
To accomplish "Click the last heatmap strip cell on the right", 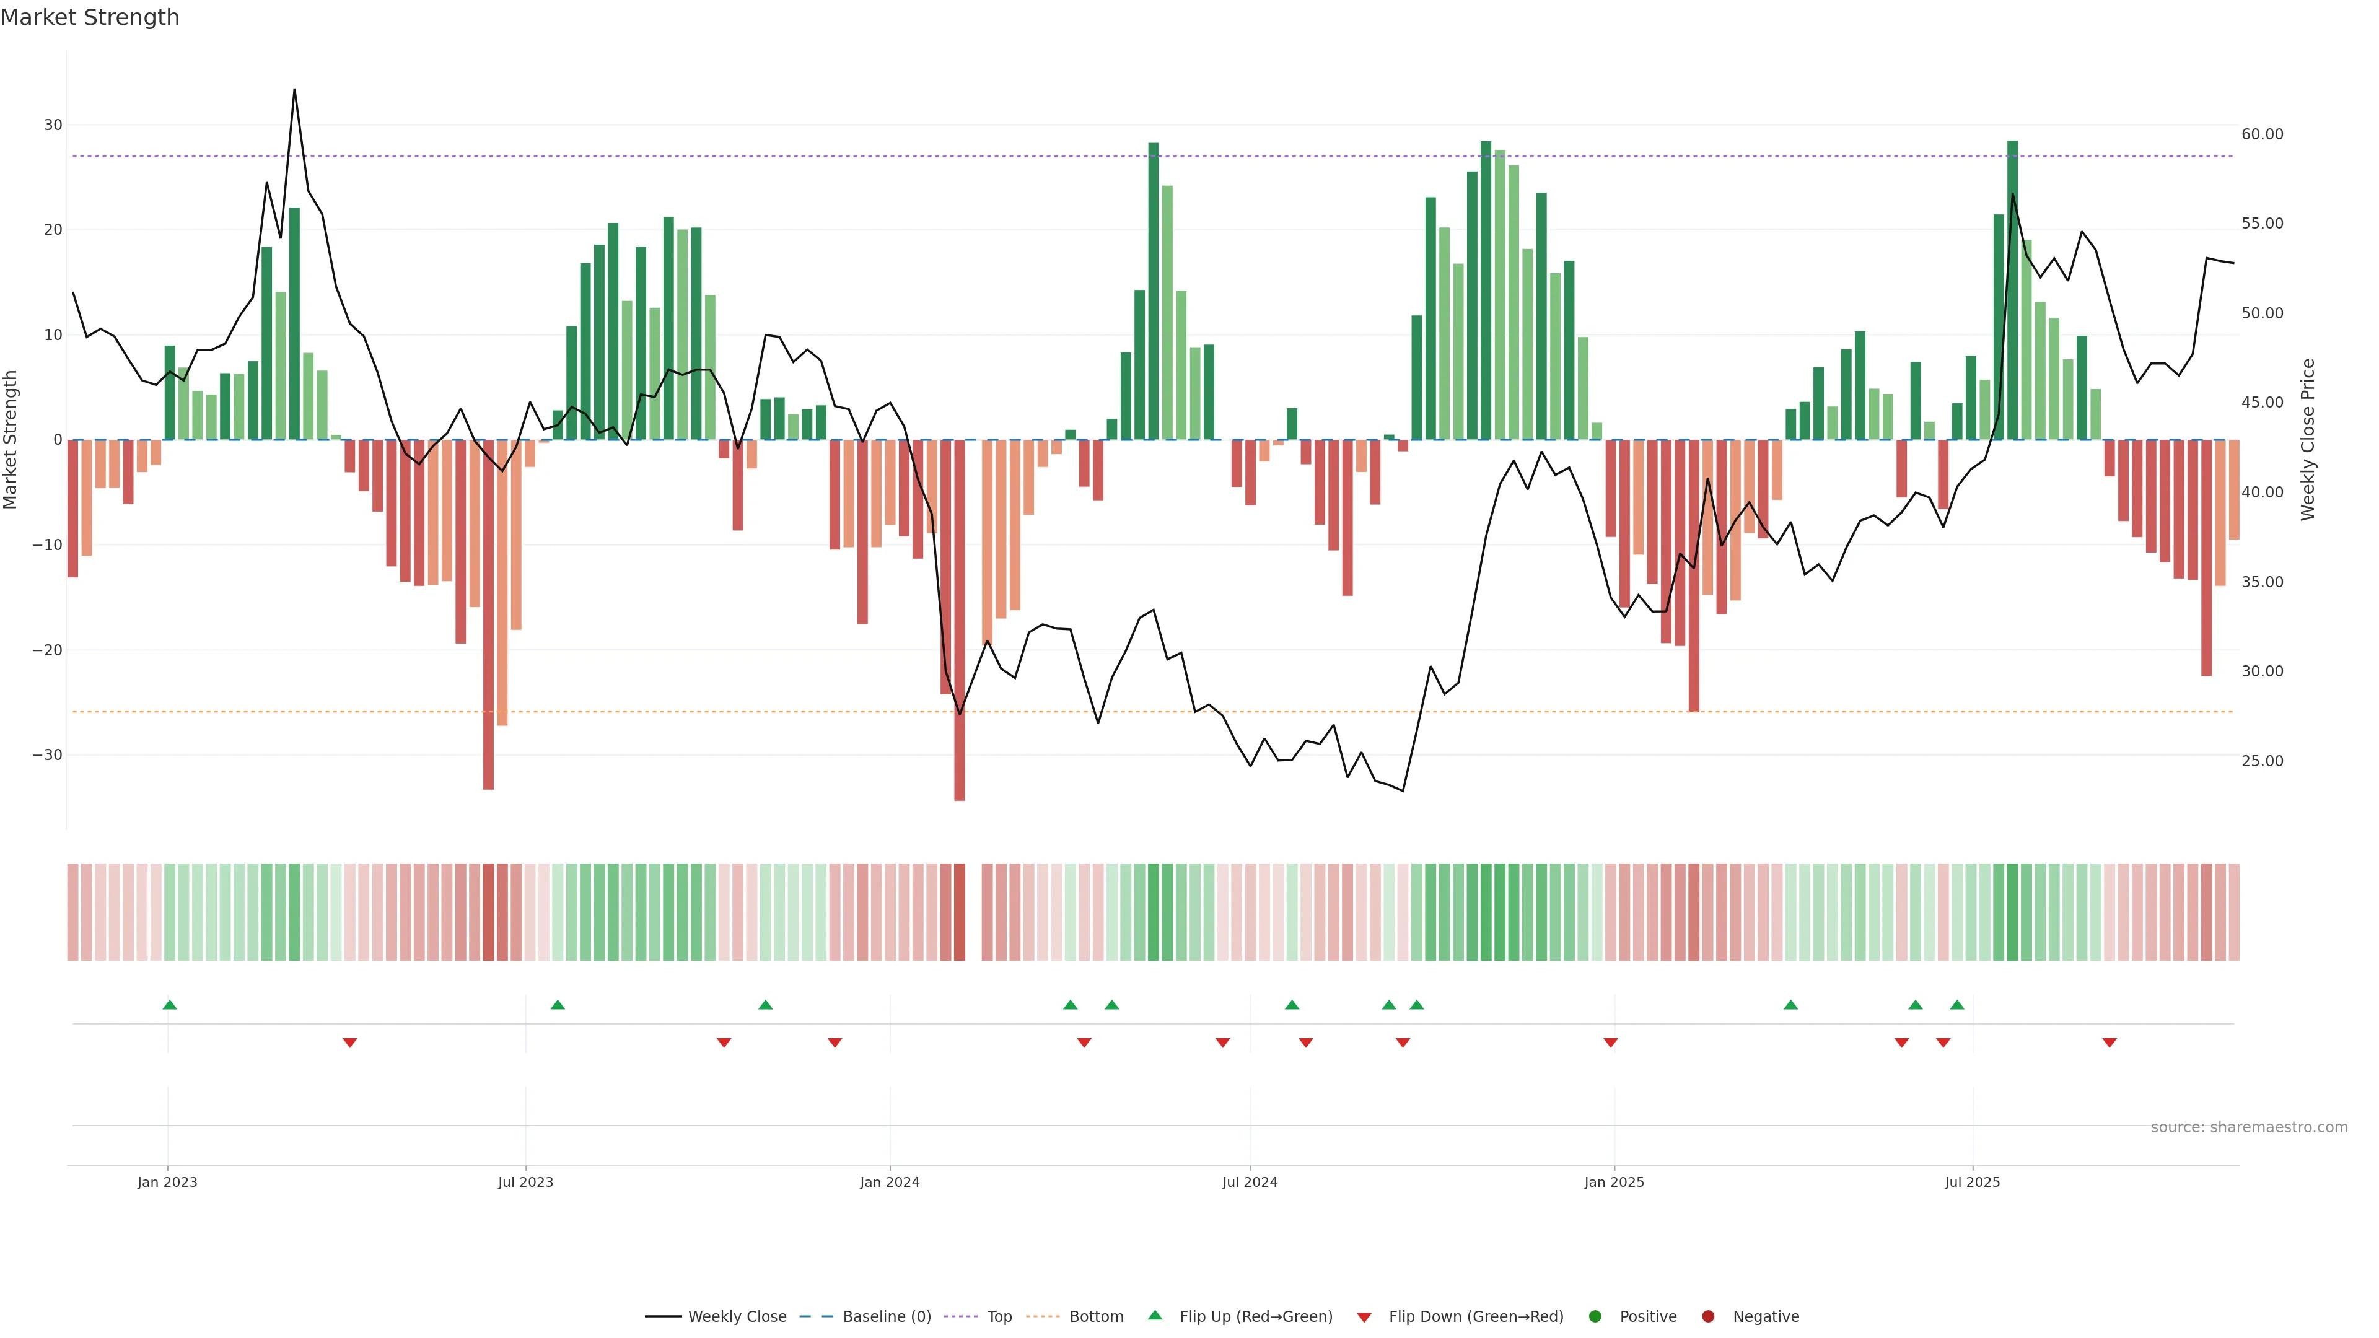I will pyautogui.click(x=2234, y=911).
